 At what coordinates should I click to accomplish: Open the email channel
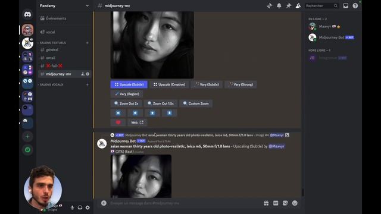point(64,58)
